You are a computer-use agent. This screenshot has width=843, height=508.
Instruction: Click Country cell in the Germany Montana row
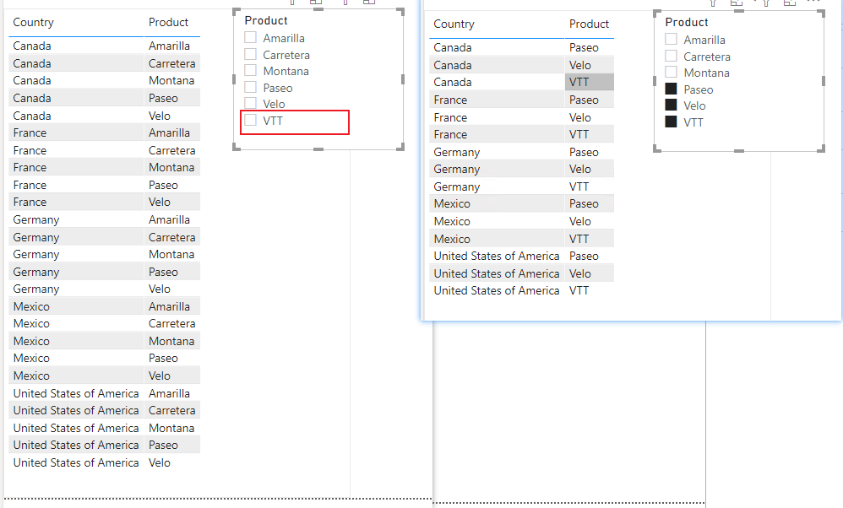coord(76,255)
